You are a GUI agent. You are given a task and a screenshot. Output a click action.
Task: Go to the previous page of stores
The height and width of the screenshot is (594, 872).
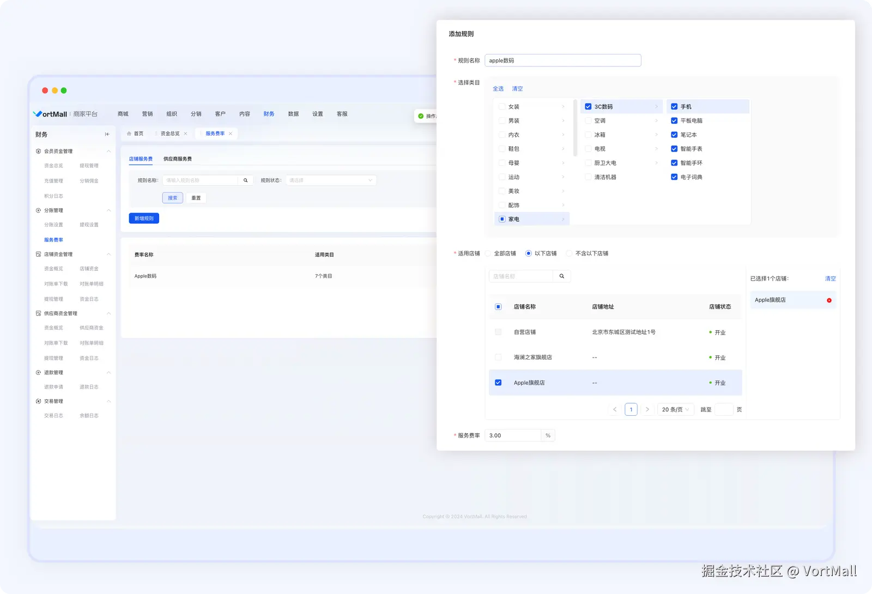pos(615,409)
